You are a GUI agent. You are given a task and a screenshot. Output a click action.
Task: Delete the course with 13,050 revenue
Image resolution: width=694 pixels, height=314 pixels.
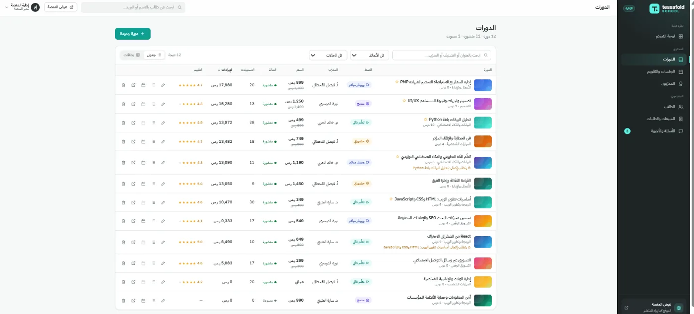pos(123,184)
